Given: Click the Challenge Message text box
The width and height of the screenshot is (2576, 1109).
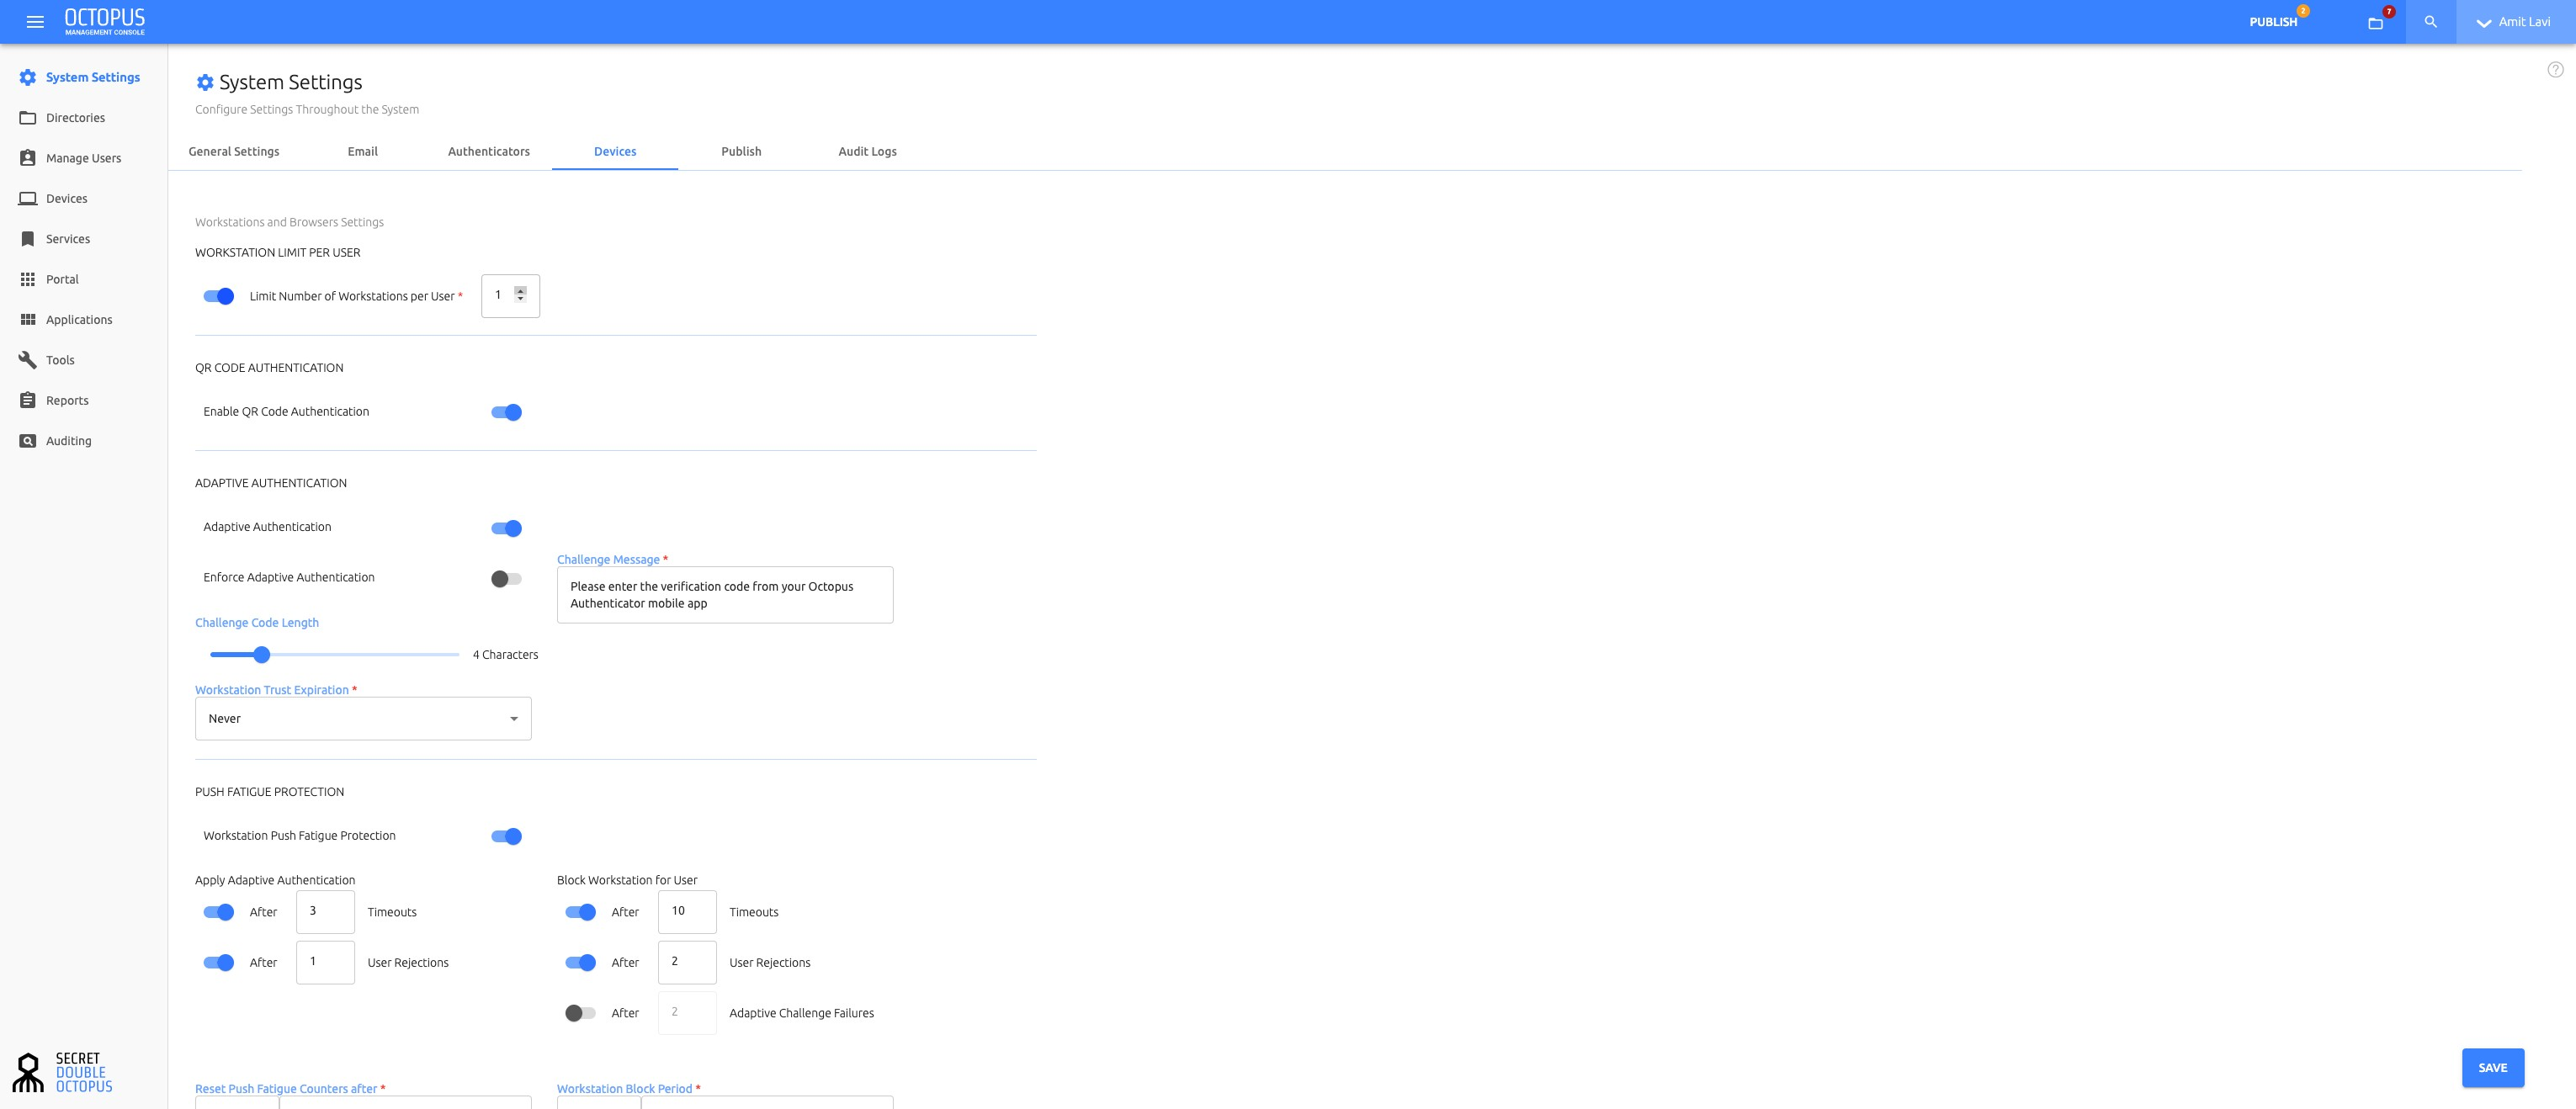Looking at the screenshot, I should (x=725, y=595).
